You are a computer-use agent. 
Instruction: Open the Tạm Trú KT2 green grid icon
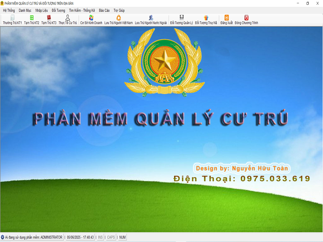(x=31, y=18)
